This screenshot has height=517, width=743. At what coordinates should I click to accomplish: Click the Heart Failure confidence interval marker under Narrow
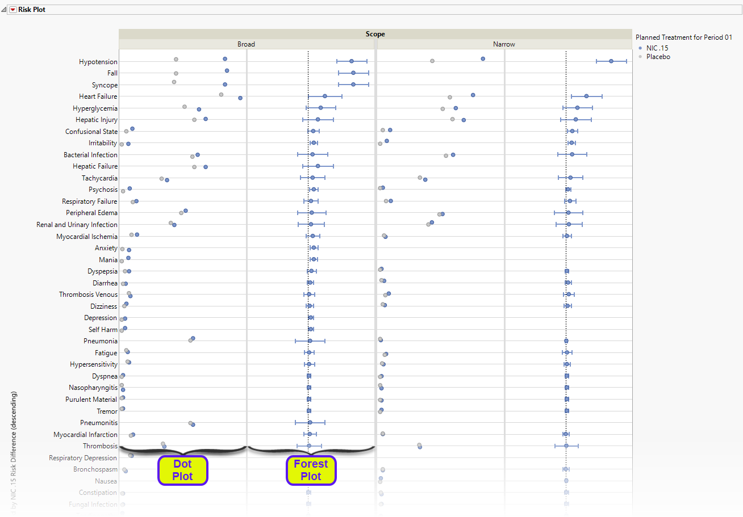coord(586,96)
